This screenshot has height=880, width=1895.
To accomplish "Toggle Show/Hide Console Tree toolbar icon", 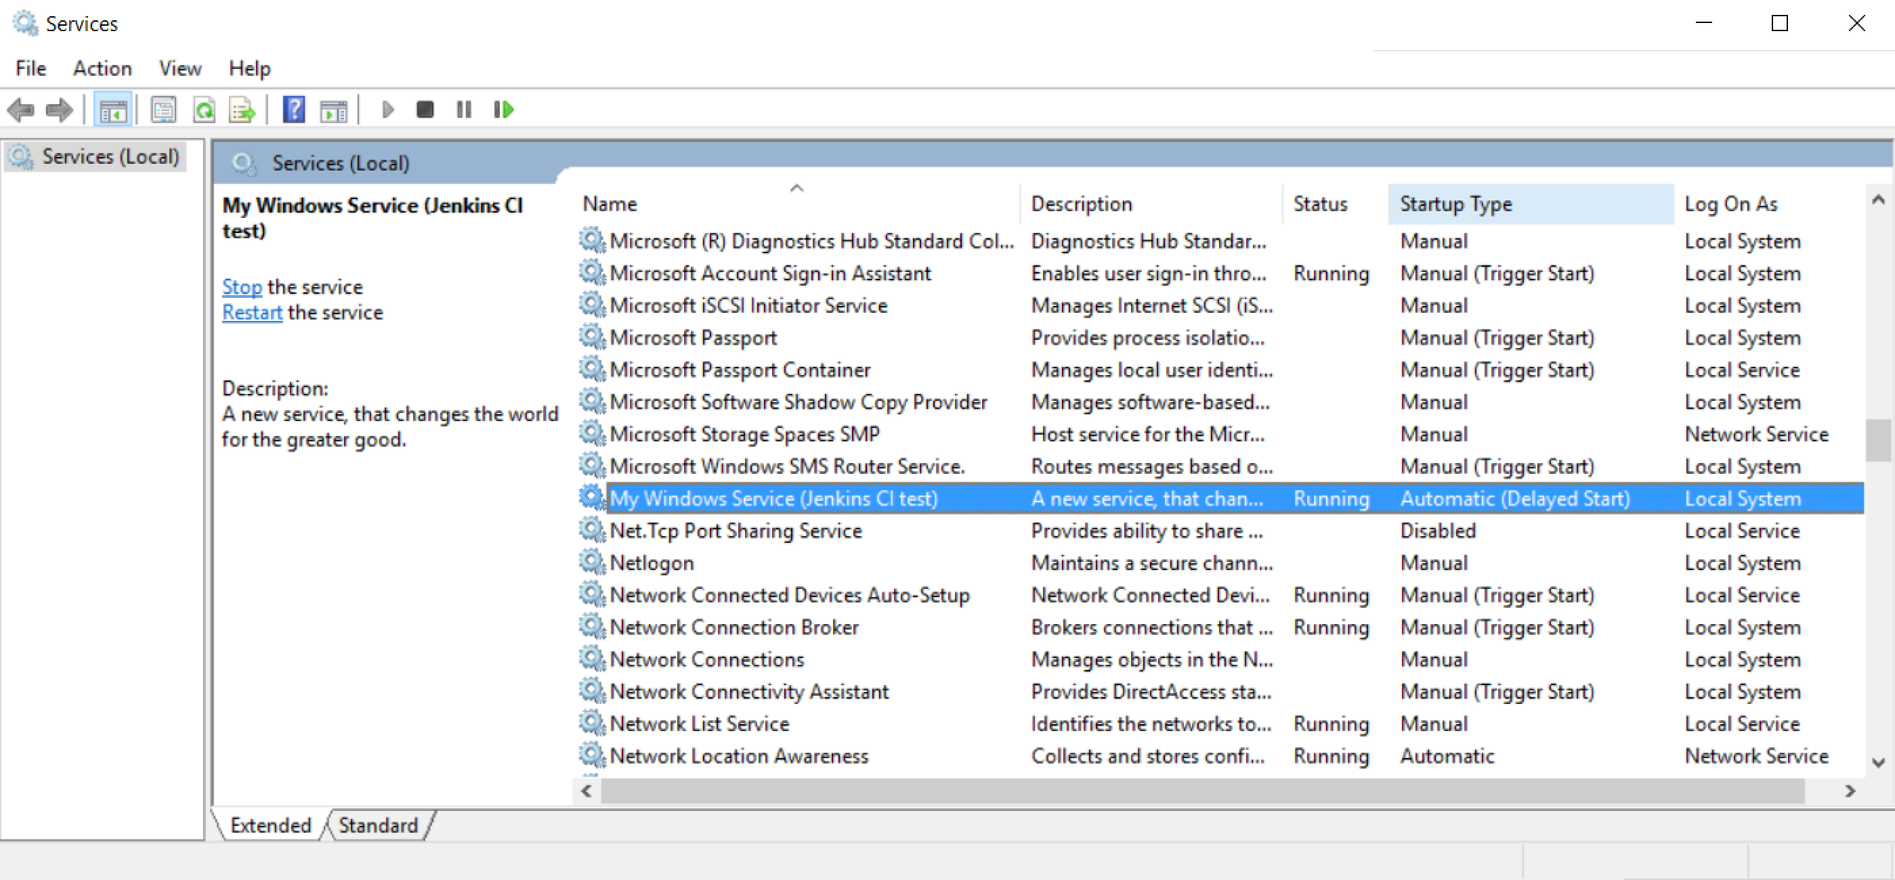I will point(112,110).
